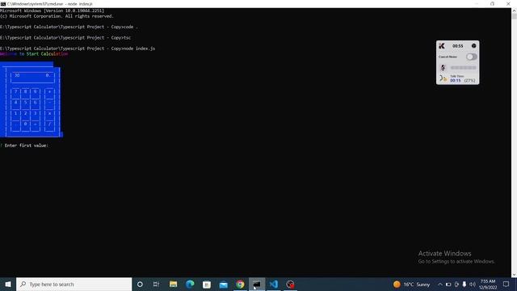The image size is (517, 291).
Task: Click the microphone icon in system tray
Action: (464, 284)
